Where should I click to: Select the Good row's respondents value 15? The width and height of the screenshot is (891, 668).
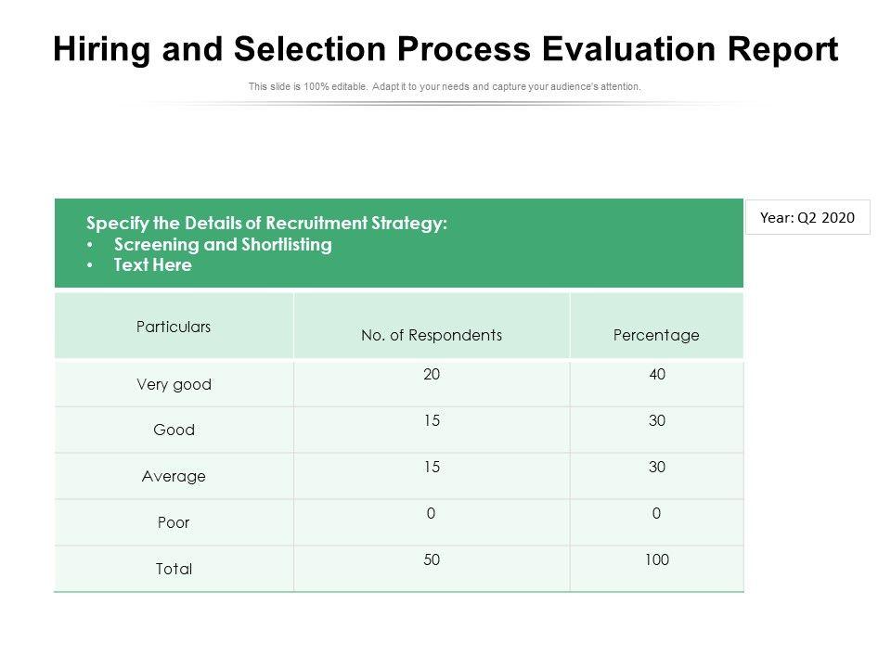pyautogui.click(x=432, y=420)
